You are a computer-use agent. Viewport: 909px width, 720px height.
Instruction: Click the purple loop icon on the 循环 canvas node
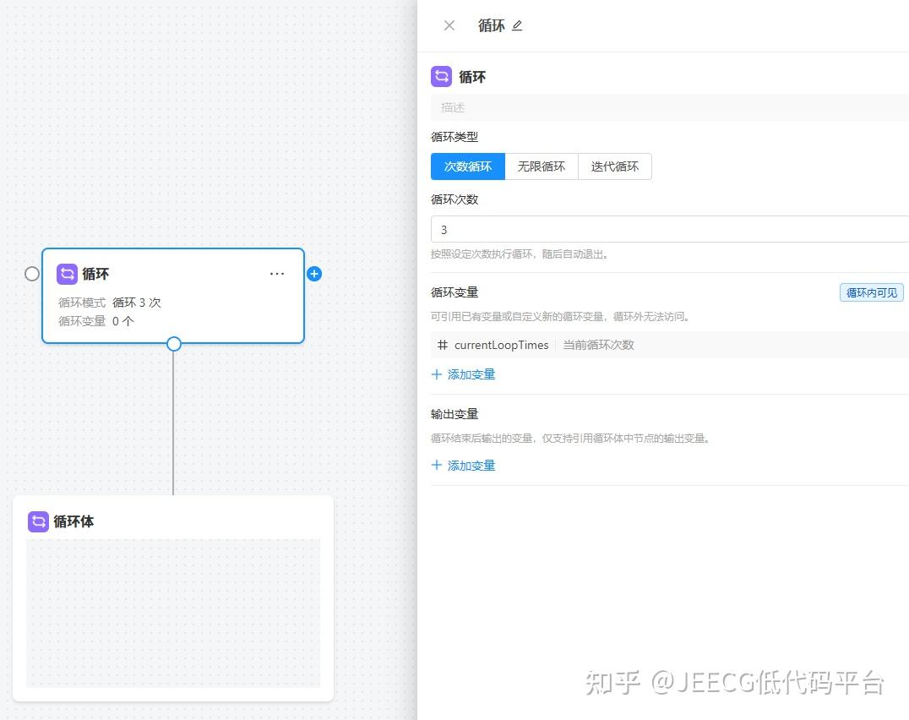(x=68, y=274)
